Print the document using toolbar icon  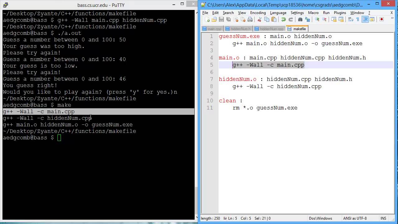(250, 19)
